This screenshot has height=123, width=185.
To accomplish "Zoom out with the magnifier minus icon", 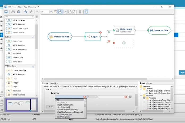I will 37,12.
